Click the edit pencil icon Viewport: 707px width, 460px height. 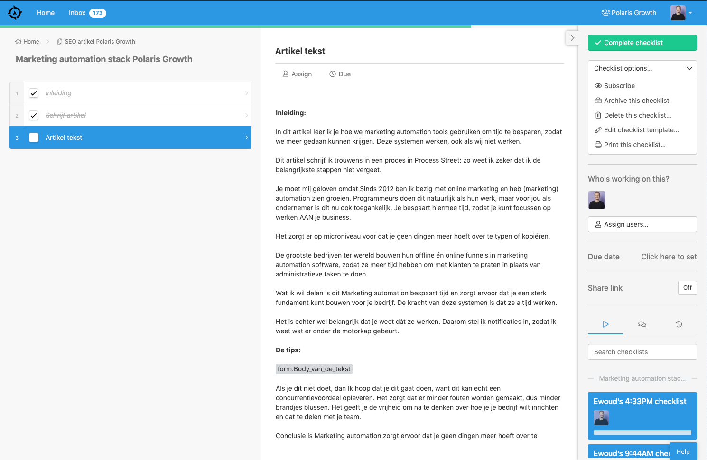point(598,130)
